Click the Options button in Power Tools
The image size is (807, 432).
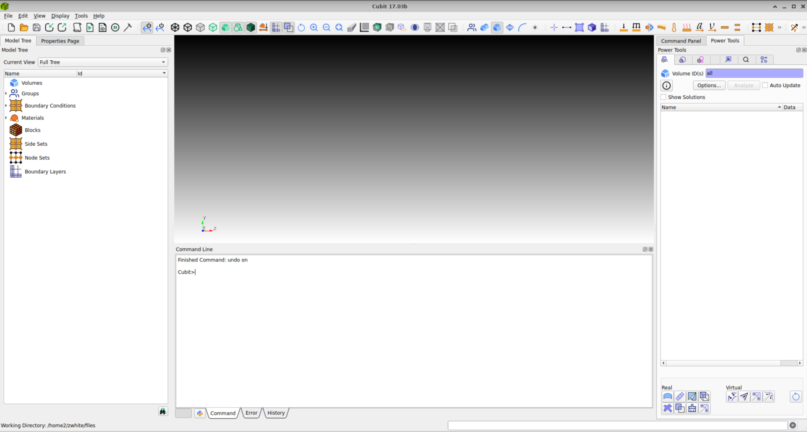[709, 85]
